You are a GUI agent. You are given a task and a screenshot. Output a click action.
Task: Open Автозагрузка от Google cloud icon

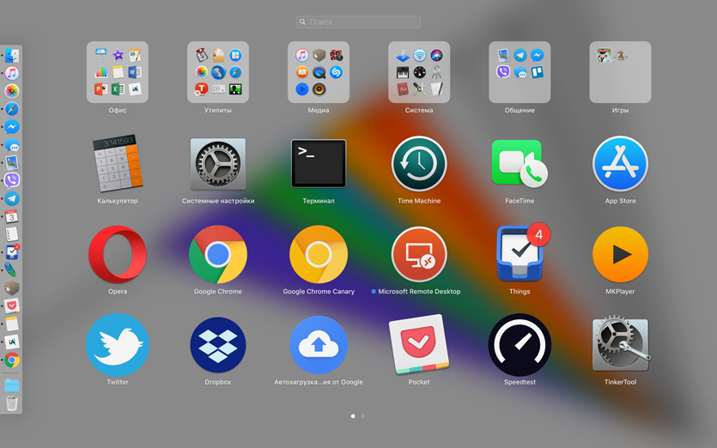pos(319,345)
